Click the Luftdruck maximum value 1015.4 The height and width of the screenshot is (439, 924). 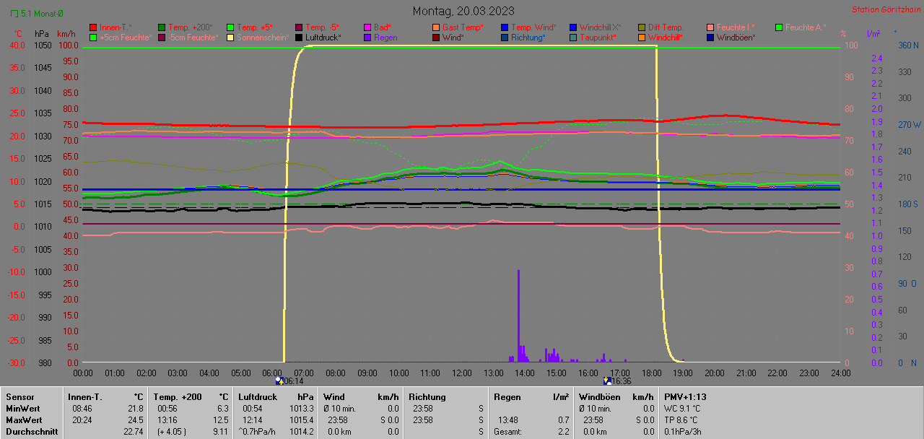point(301,420)
